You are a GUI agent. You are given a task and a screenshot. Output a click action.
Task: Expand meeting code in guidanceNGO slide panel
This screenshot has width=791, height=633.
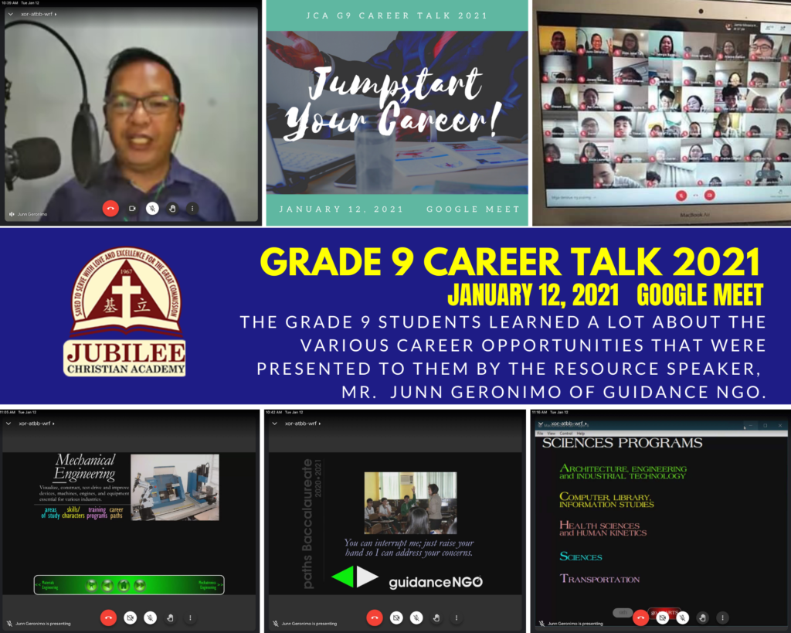point(303,424)
